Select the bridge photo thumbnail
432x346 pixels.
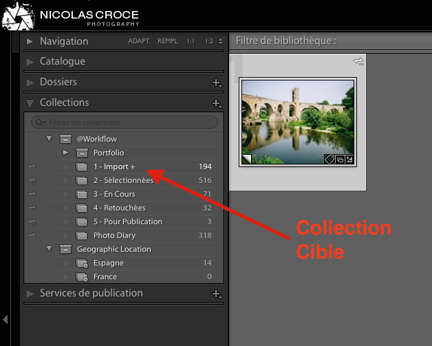click(x=297, y=120)
